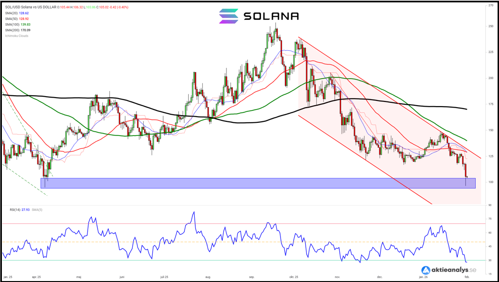Click the Solana logo icon

(228, 16)
